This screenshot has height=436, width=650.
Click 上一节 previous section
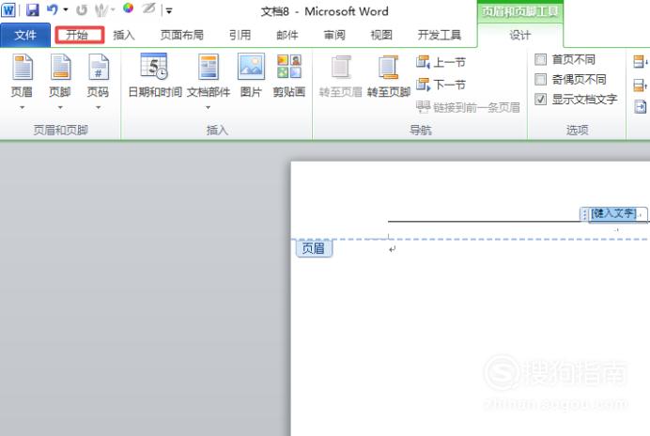pyautogui.click(x=441, y=63)
